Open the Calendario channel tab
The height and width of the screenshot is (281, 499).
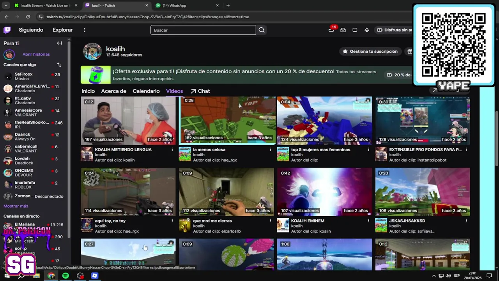pos(146,91)
